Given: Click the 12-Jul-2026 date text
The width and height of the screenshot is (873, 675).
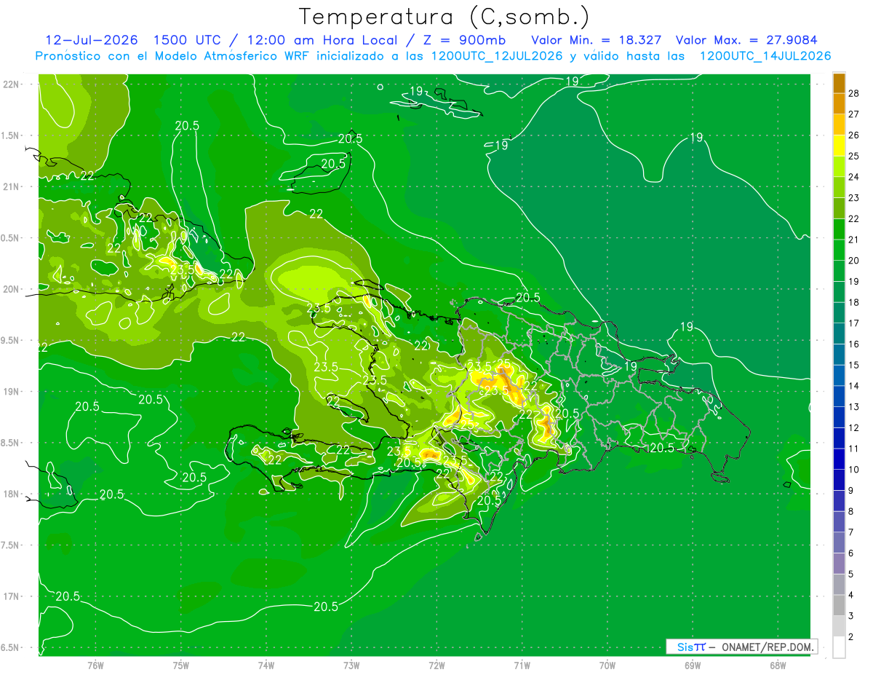Looking at the screenshot, I should tap(91, 40).
